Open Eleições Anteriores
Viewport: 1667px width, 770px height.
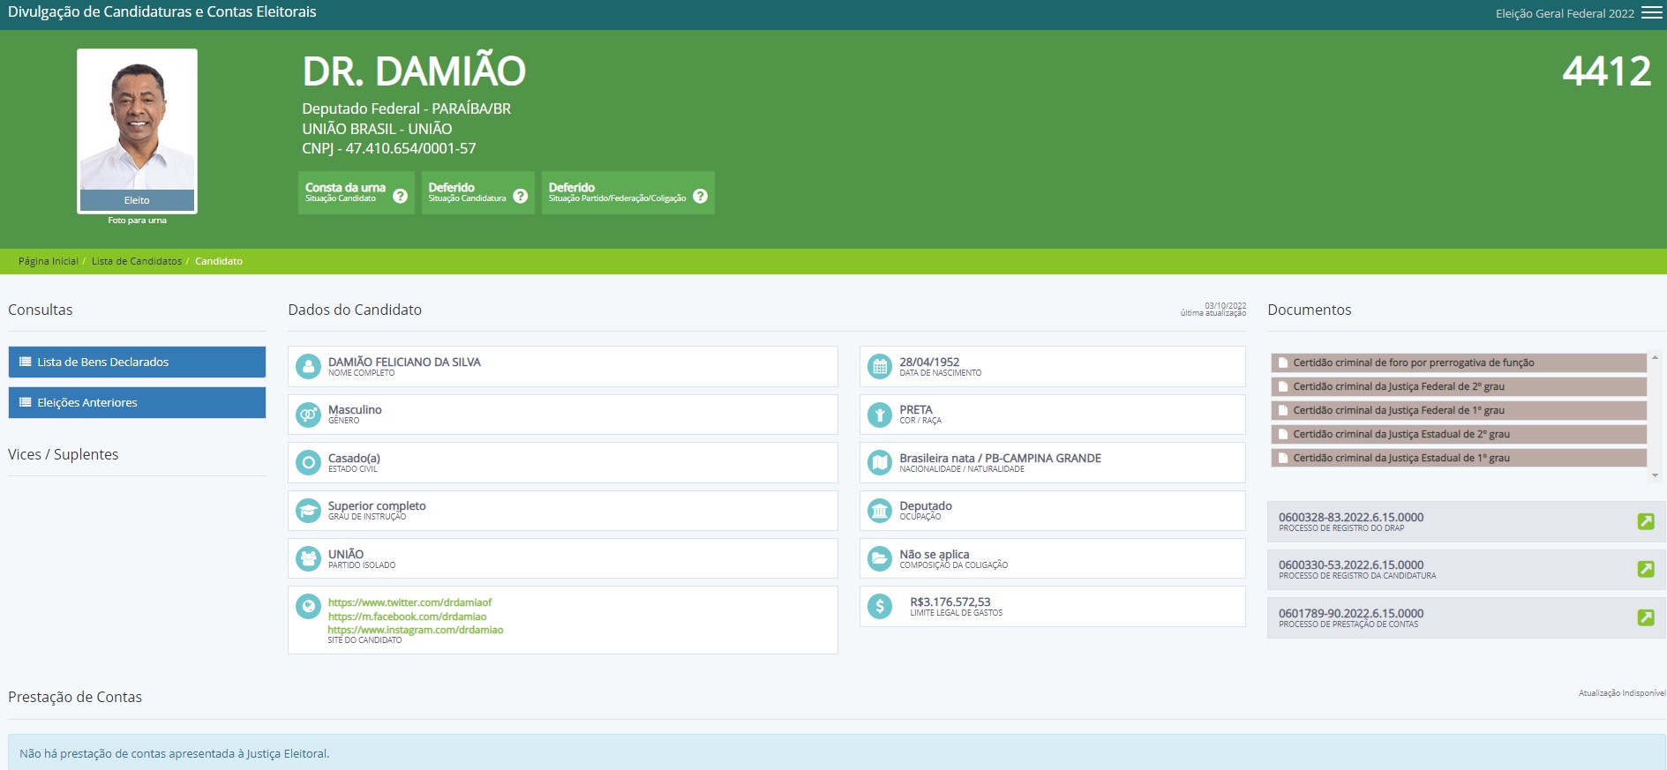coord(137,402)
